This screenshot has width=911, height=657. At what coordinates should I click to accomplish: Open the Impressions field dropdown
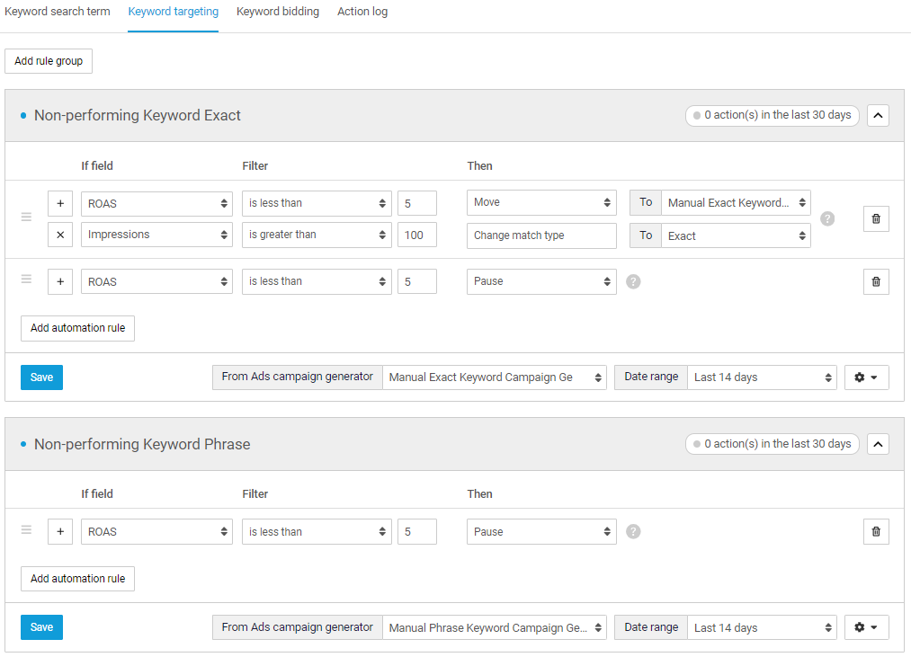[x=156, y=235]
